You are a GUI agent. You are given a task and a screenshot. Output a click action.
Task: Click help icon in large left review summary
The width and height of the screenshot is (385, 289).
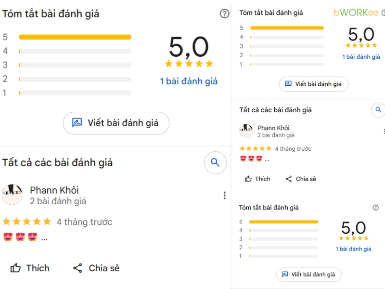(x=224, y=13)
